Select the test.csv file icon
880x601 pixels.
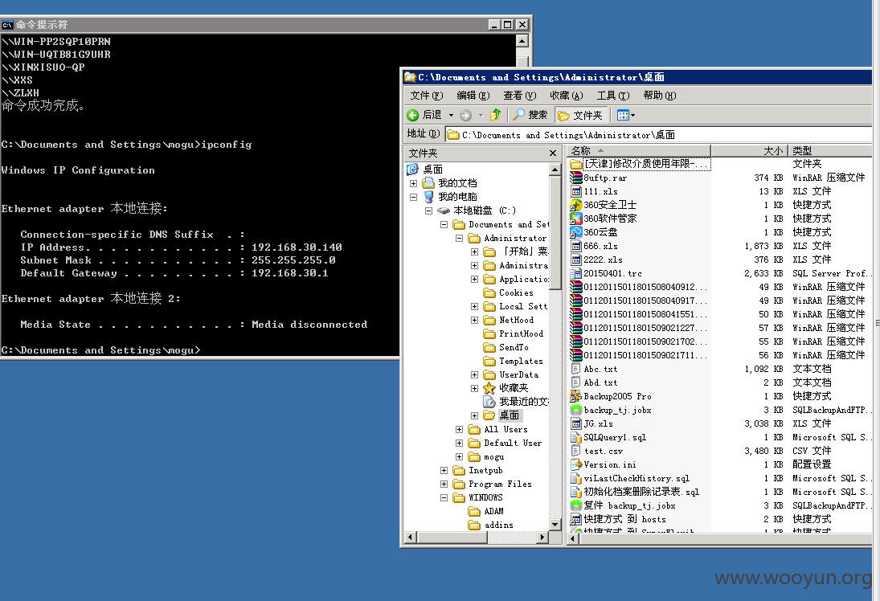[x=575, y=451]
